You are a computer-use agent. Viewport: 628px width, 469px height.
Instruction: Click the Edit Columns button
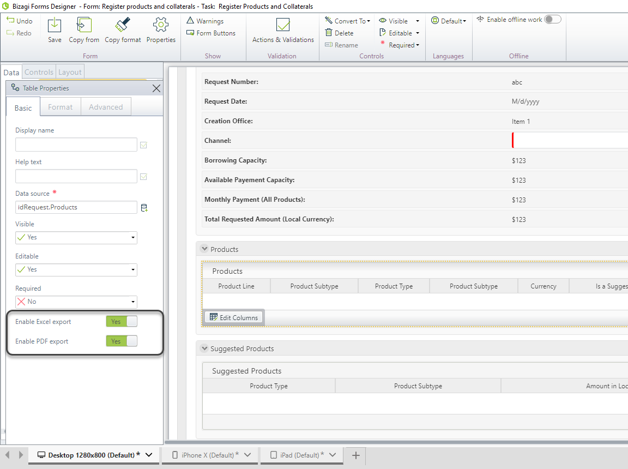tap(233, 317)
